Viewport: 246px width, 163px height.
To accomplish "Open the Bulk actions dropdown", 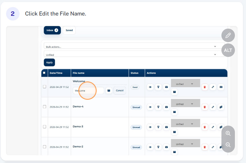I will [134, 46].
